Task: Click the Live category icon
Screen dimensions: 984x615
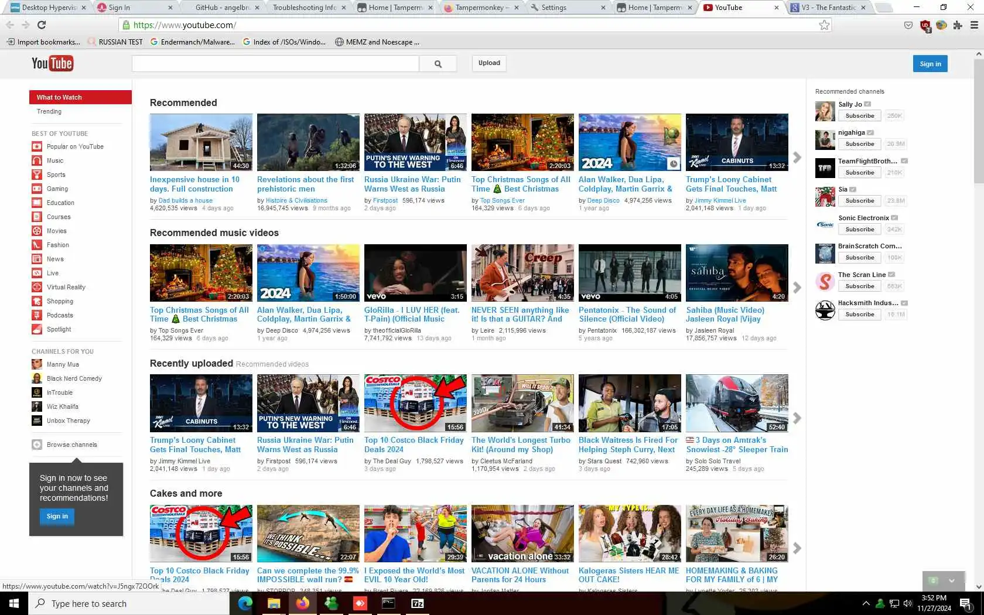Action: 37,273
